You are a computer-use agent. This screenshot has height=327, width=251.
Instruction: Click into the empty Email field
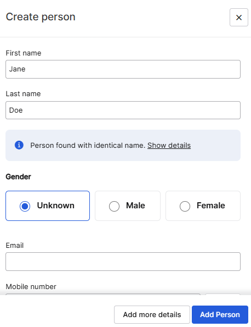tap(123, 262)
